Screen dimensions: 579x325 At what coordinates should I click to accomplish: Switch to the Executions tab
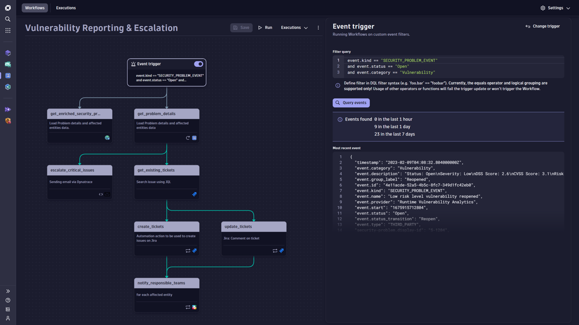[x=66, y=8]
